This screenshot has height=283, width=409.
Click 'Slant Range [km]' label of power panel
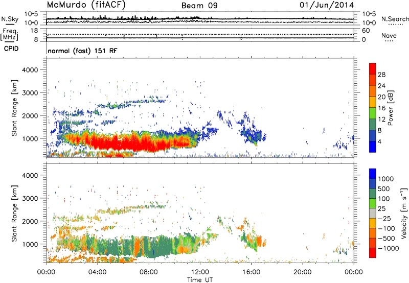14,108
